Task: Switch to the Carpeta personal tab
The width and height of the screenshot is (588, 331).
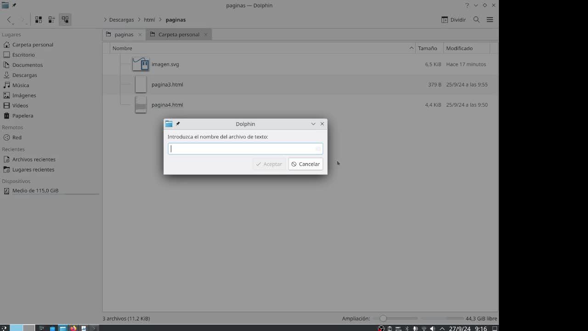Action: (179, 34)
